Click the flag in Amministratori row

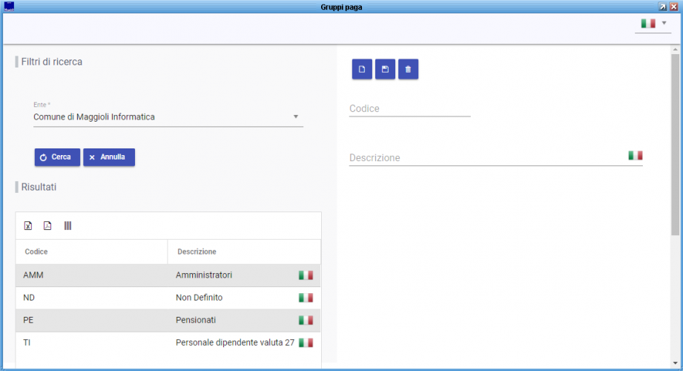pyautogui.click(x=306, y=275)
